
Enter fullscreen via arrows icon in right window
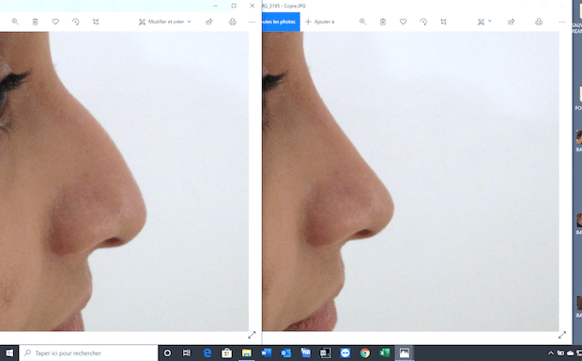pos(562,335)
